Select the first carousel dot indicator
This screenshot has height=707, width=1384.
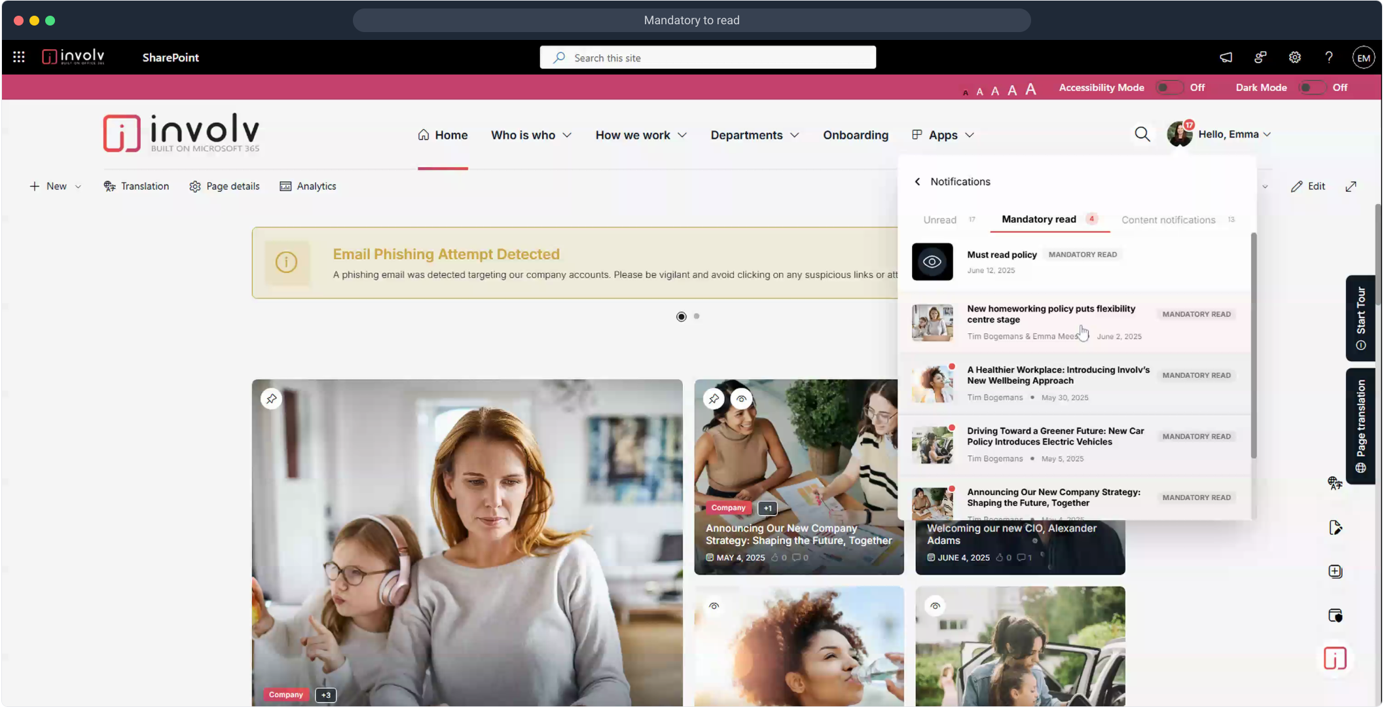(x=682, y=317)
